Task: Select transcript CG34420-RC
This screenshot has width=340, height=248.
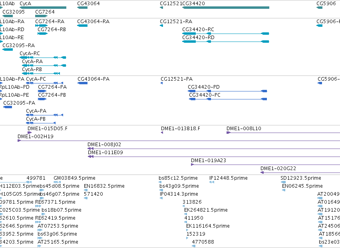Action: pos(198,30)
